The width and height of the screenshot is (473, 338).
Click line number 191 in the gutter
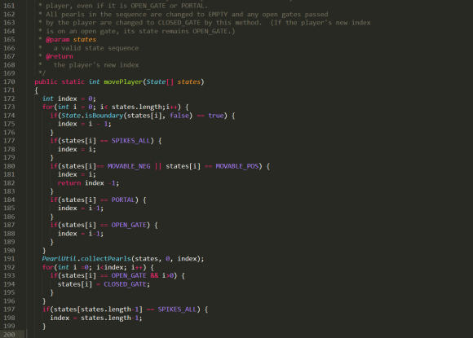click(9, 259)
